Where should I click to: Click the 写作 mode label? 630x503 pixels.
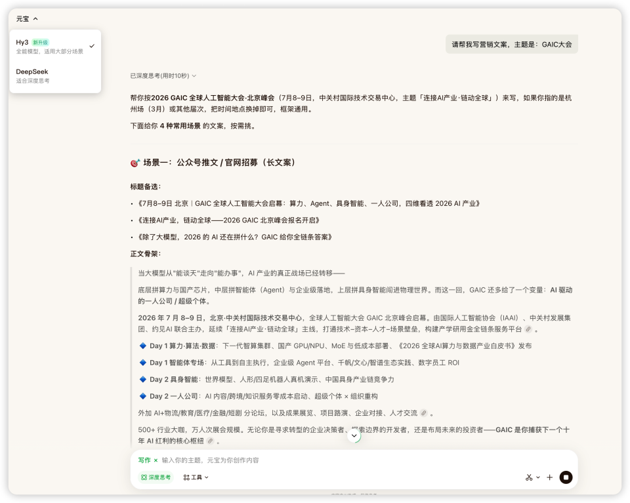[x=144, y=460]
